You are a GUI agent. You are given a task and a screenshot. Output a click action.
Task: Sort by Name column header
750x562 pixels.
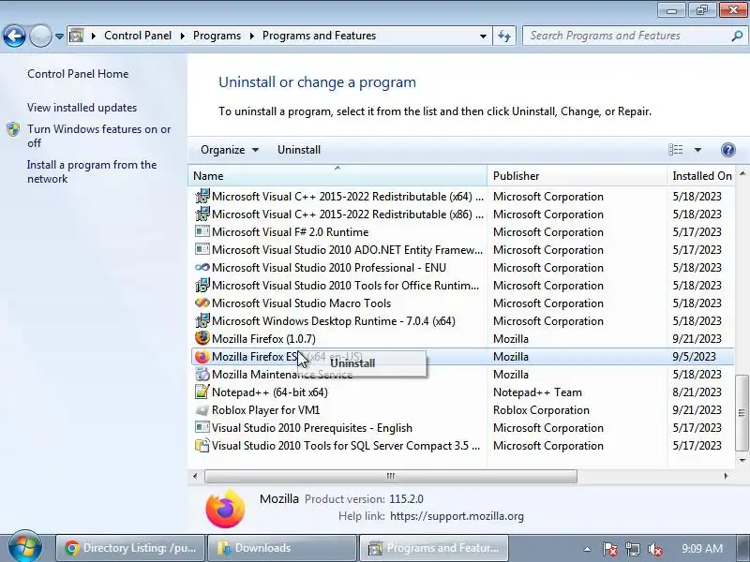337,176
